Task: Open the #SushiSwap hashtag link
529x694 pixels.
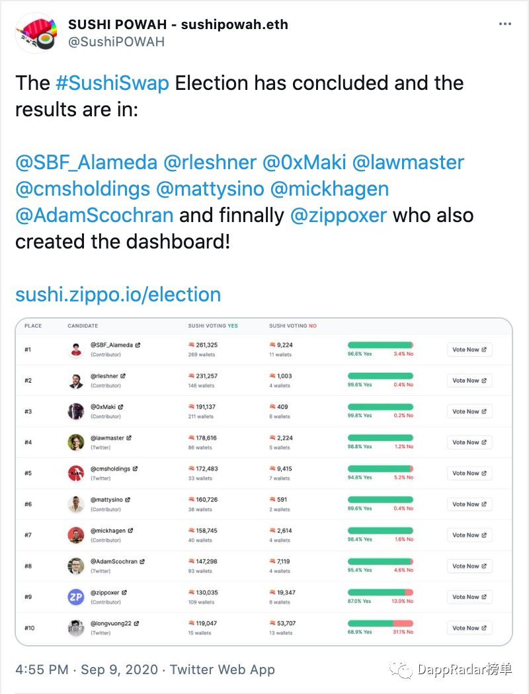Action: click(x=112, y=83)
